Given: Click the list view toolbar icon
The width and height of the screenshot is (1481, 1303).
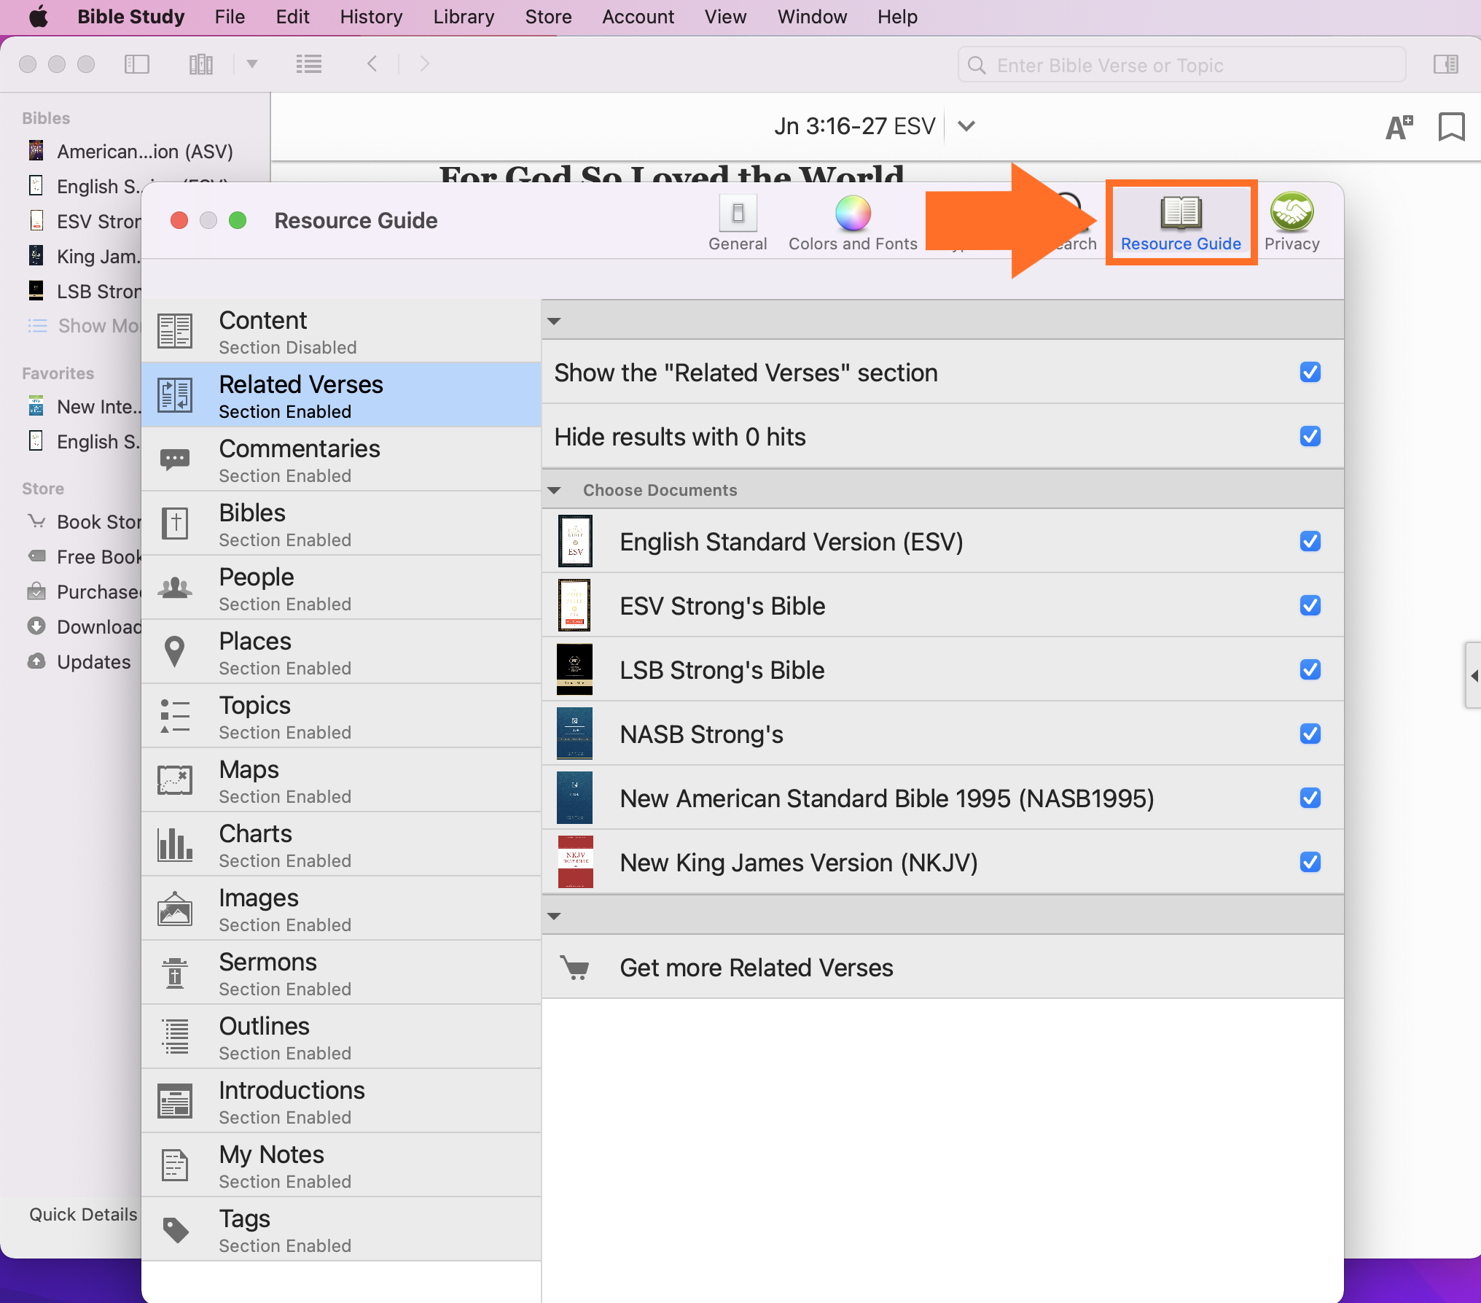Looking at the screenshot, I should point(309,64).
